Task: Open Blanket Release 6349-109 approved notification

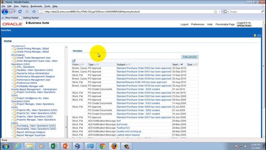Action: [x=141, y=82]
